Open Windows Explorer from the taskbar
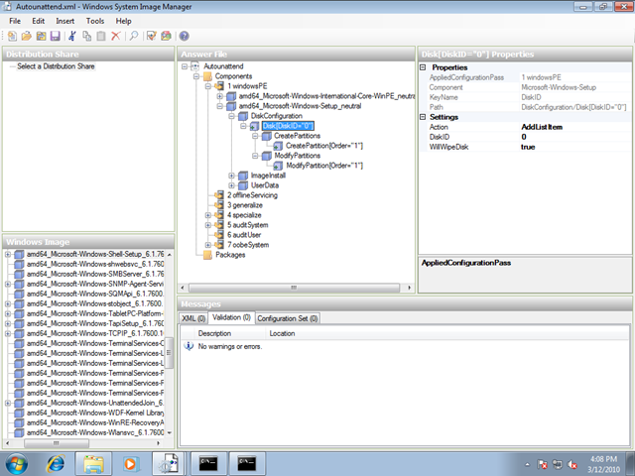This screenshot has height=476, width=635. pos(93,464)
